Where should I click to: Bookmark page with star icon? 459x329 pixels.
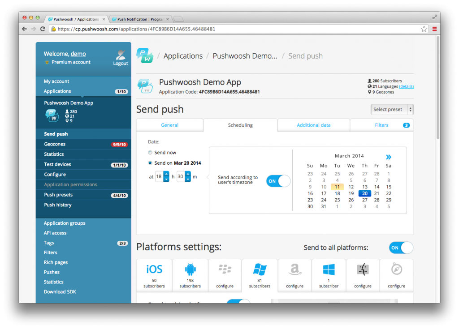424,29
